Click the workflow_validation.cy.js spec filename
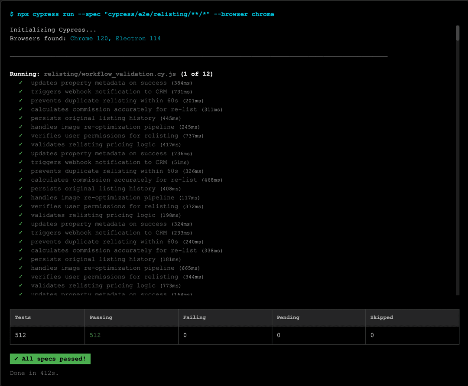 [x=110, y=74]
